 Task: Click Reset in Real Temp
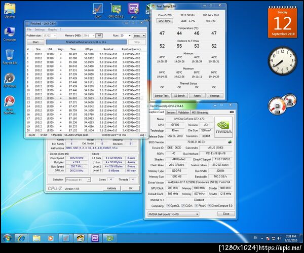click(x=197, y=96)
